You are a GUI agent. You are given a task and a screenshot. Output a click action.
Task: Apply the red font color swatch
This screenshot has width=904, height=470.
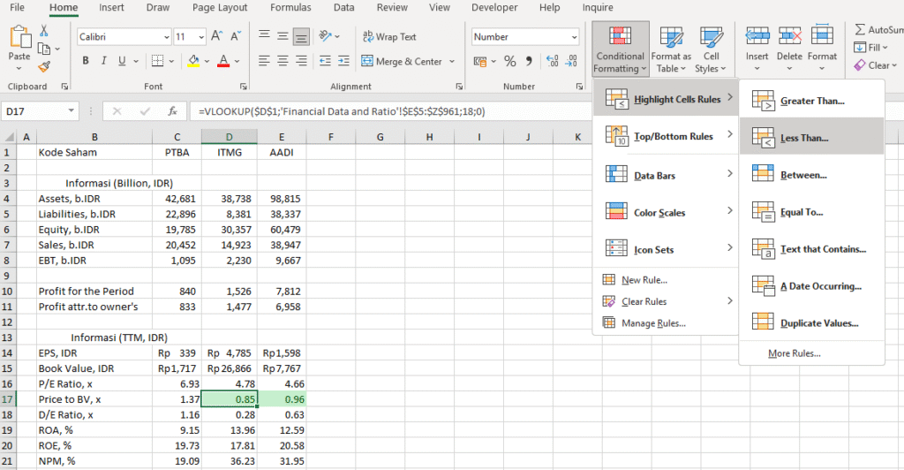tap(223, 62)
